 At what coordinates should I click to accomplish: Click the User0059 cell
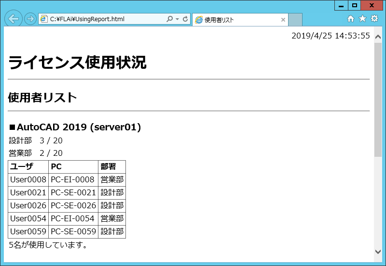(x=28, y=232)
